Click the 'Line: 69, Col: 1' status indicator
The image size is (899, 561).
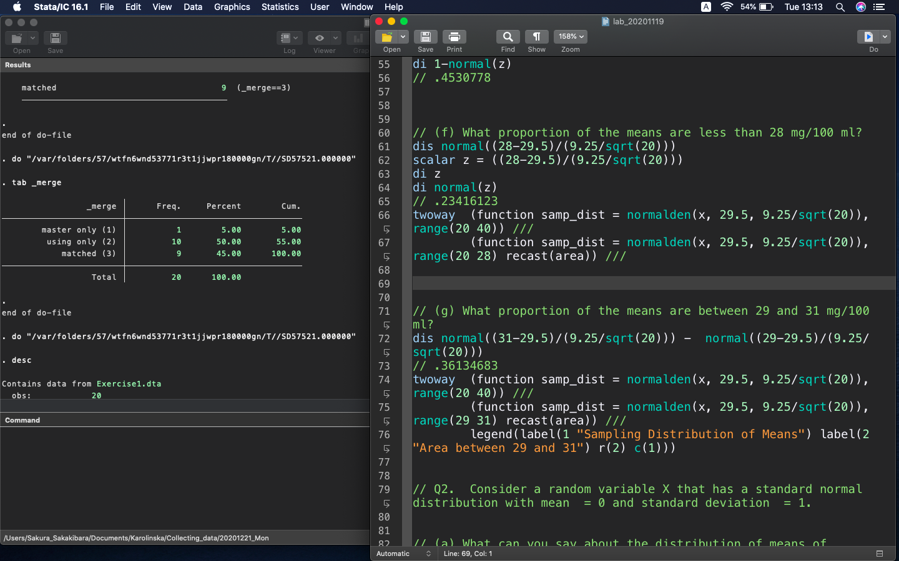(468, 554)
